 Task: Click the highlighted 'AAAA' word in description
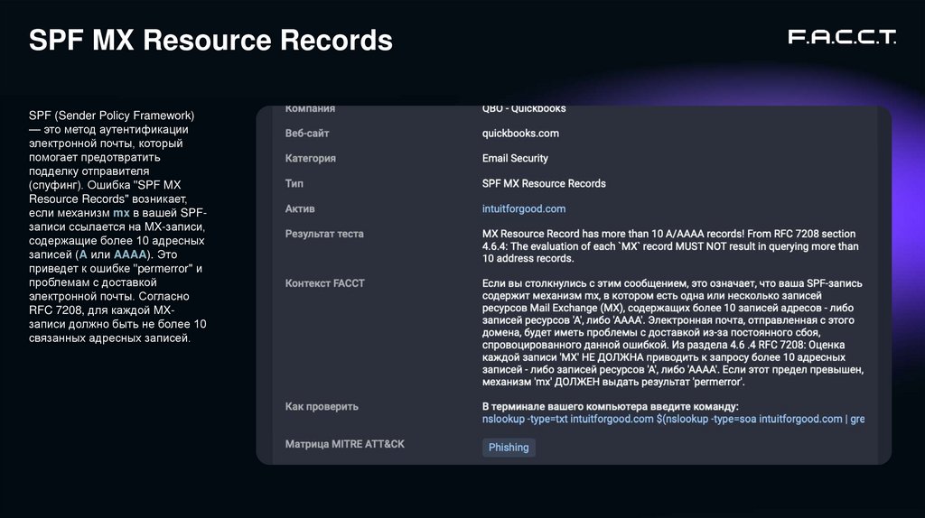[130, 254]
